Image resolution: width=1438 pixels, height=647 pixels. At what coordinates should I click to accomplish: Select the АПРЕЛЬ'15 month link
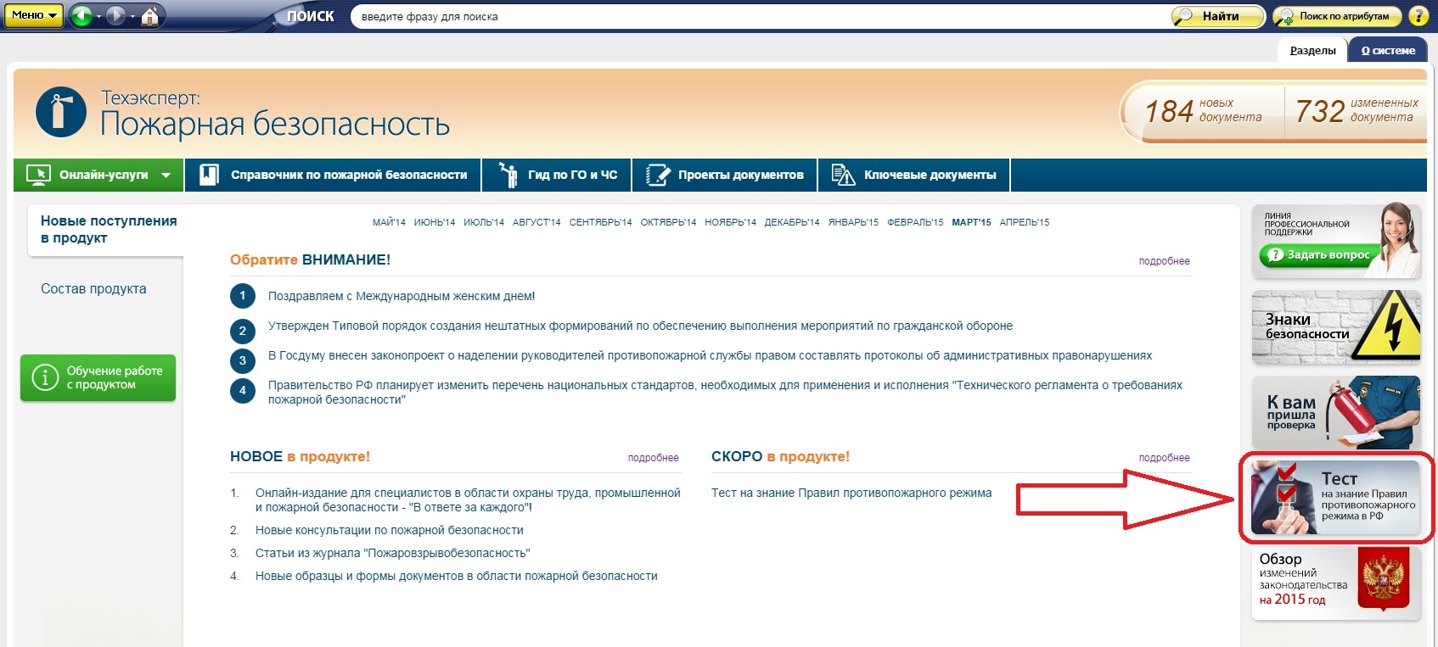(1024, 222)
